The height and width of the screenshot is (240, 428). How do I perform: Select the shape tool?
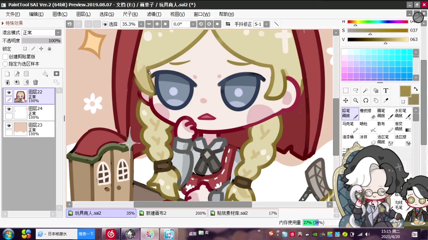376,91
